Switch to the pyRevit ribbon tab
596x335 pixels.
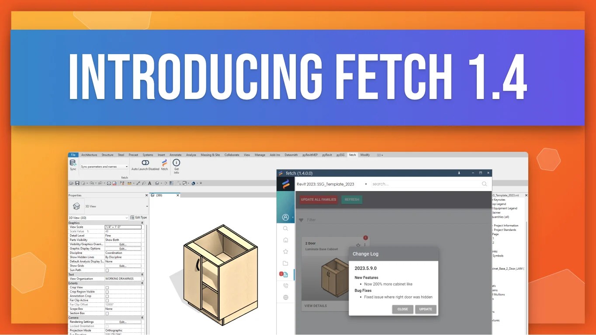(327, 155)
